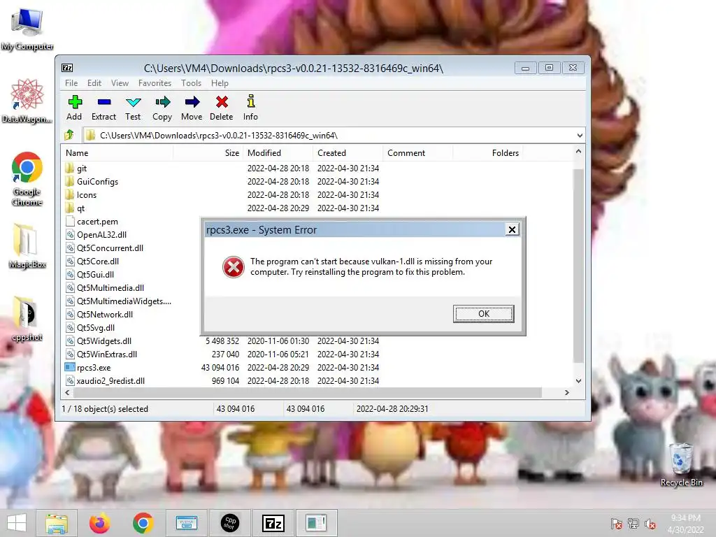Open the Help menu
The width and height of the screenshot is (716, 537).
[220, 83]
